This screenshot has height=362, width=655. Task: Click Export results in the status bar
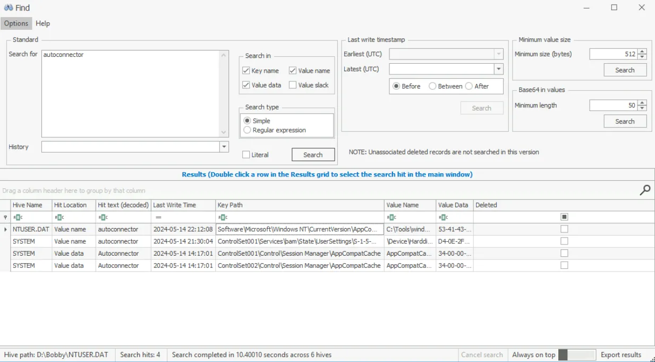tap(620, 355)
